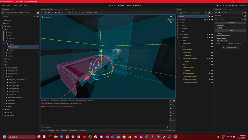Click the Filter Properties input field
This screenshot has width=248, height=140.
pyautogui.click(x=228, y=19)
